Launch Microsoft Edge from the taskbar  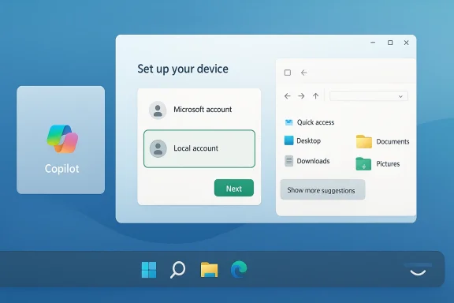239,270
